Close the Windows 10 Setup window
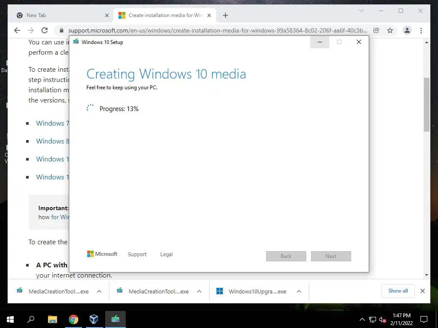The height and width of the screenshot is (328, 438). pyautogui.click(x=359, y=42)
